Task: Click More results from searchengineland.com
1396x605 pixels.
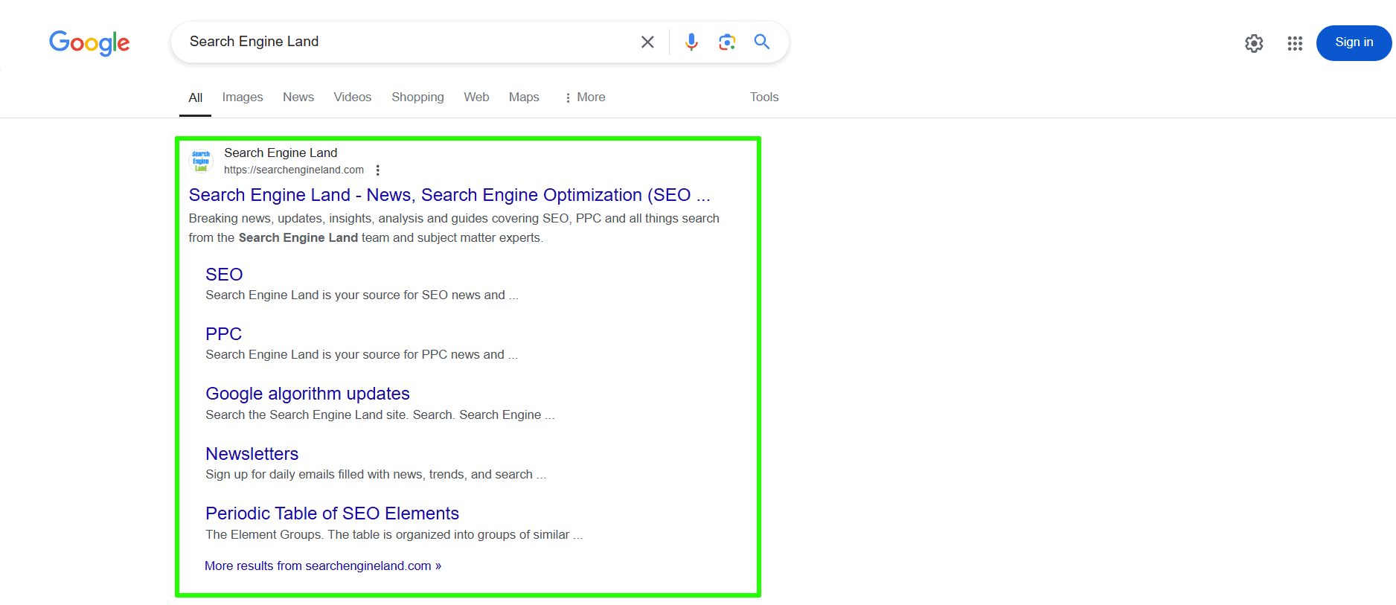Action: coord(323,566)
